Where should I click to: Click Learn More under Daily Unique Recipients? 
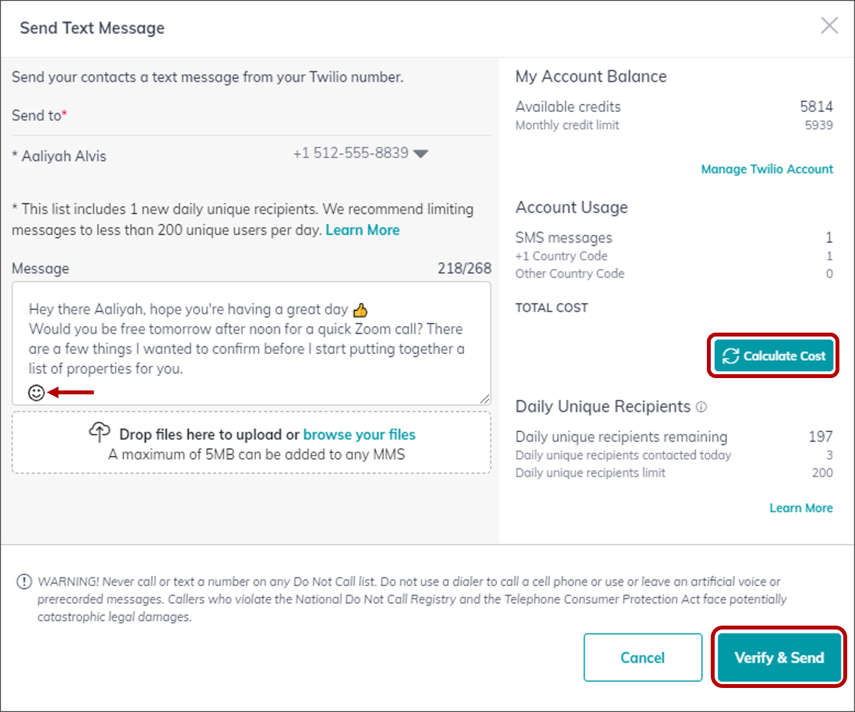pyautogui.click(x=801, y=507)
